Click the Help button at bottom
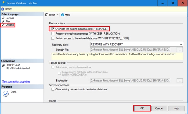This screenshot has height=114, width=188. [176, 108]
